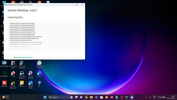Select the Scratch 3 desktop shortcut
This screenshot has height=100, width=177.
(x=22, y=84)
